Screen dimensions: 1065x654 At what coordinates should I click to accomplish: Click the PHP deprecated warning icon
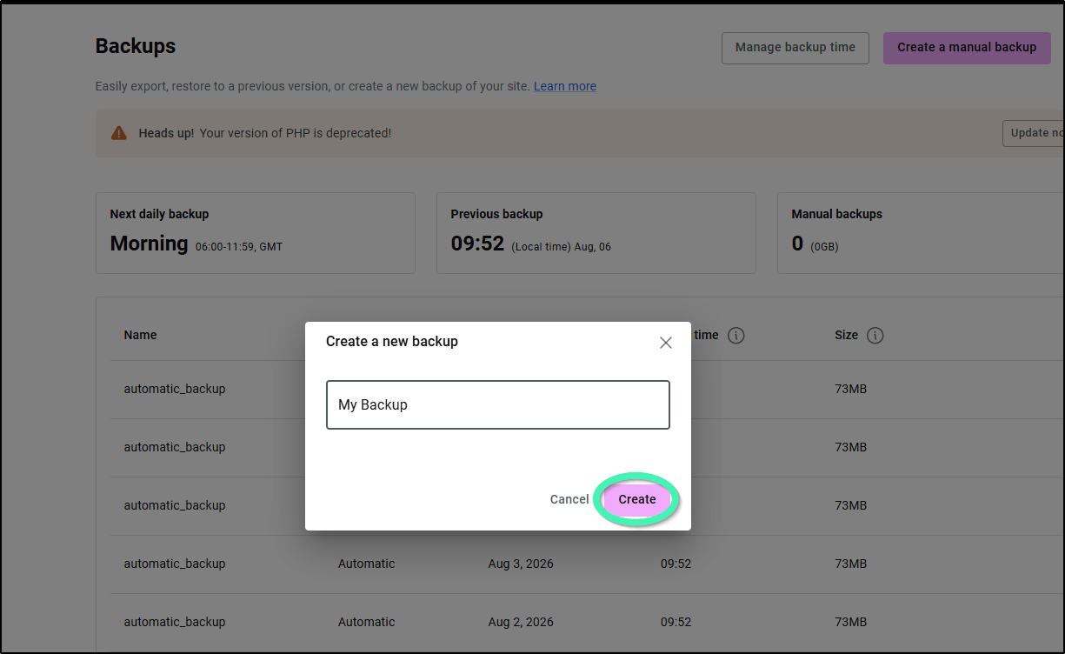[x=119, y=133]
